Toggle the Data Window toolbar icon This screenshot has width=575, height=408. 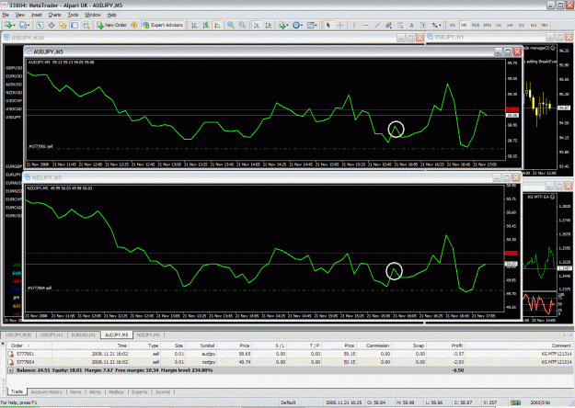[x=52, y=25]
